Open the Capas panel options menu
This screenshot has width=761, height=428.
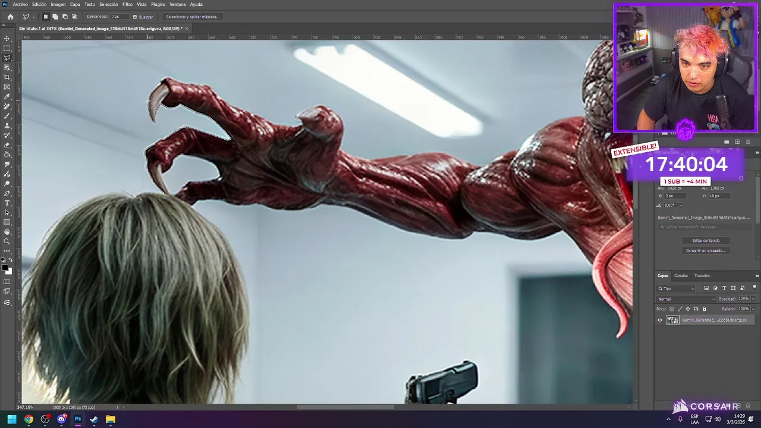(757, 276)
